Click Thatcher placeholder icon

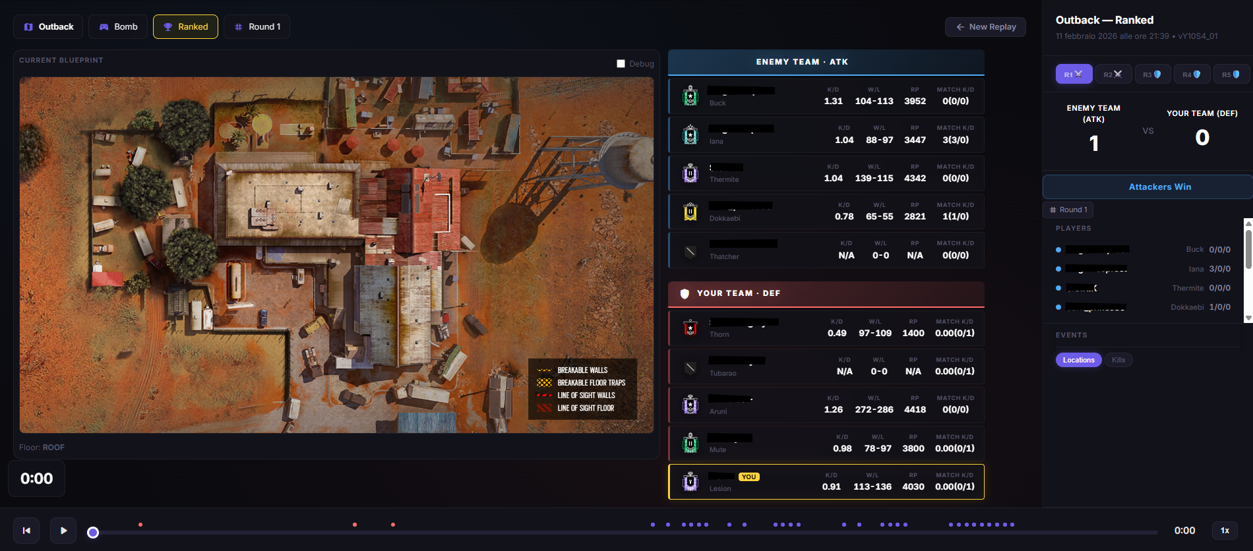coord(690,251)
